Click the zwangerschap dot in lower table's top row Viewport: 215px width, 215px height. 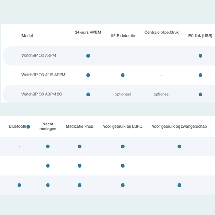(180, 147)
